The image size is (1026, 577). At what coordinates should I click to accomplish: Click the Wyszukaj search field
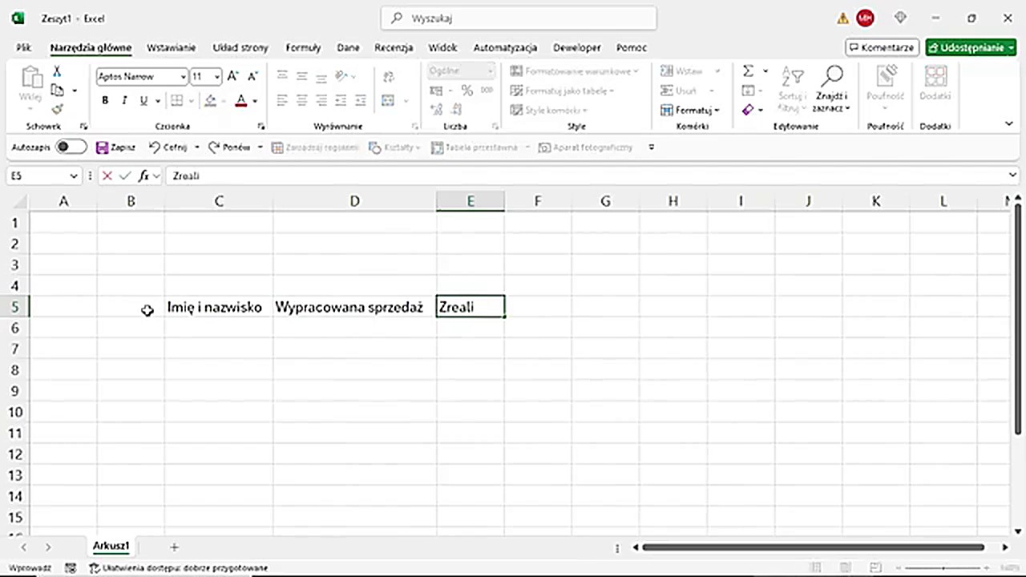click(519, 18)
